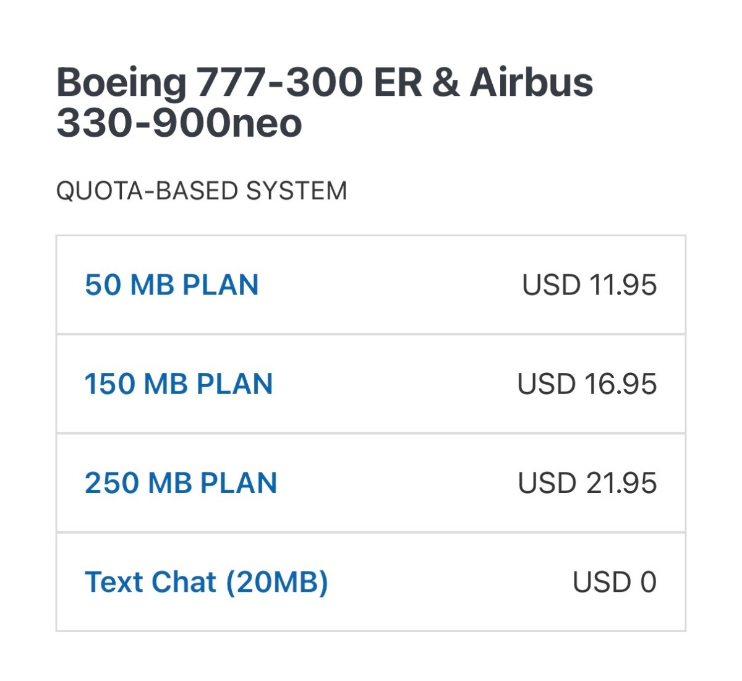Click 777-300 in the heading
This screenshot has height=681, width=742.
point(279,83)
